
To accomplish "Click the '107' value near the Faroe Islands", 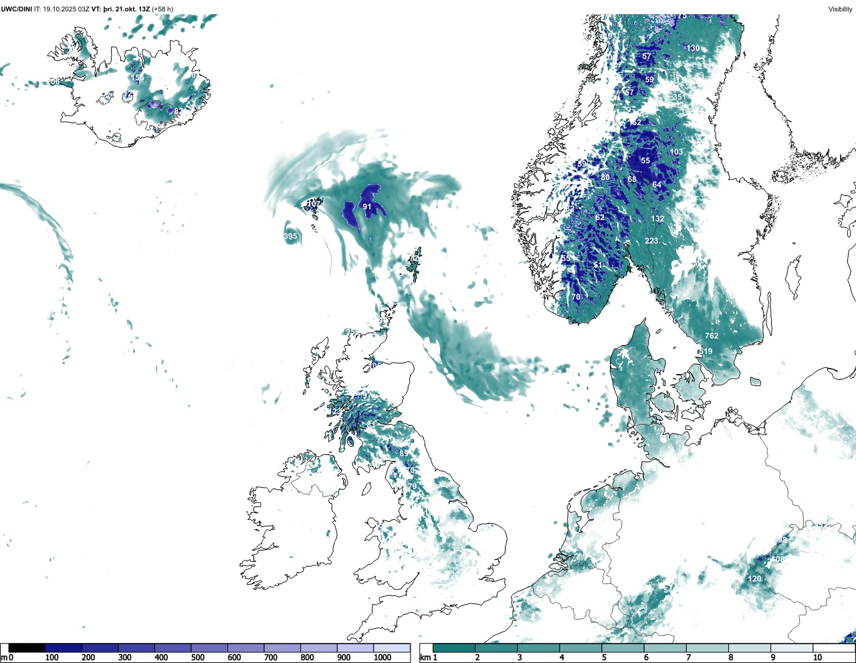I will 313,204.
